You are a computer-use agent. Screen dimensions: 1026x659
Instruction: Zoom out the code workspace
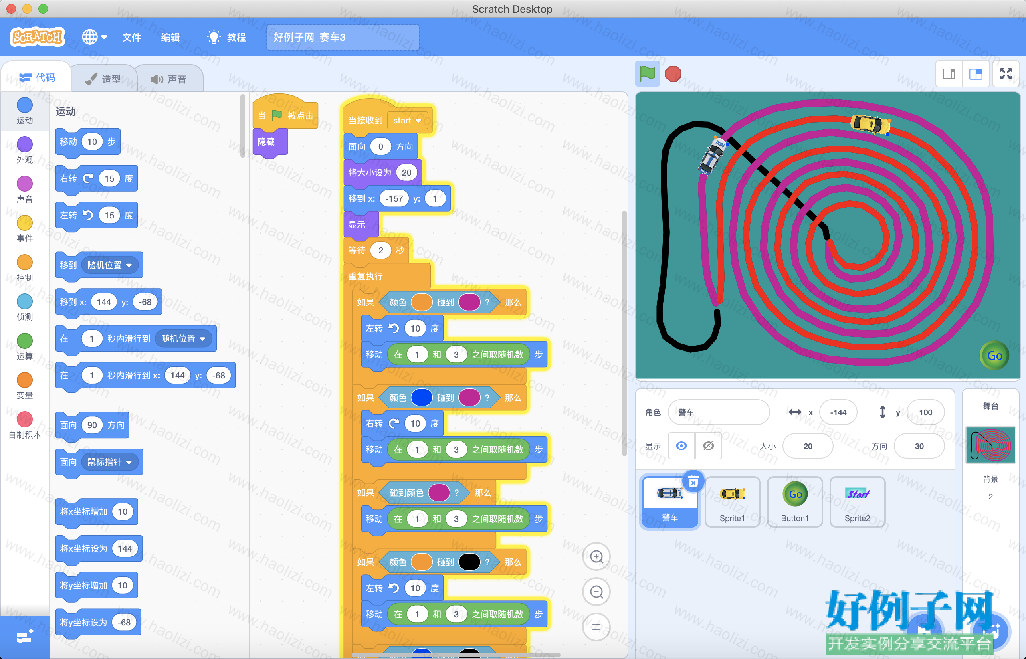click(596, 592)
